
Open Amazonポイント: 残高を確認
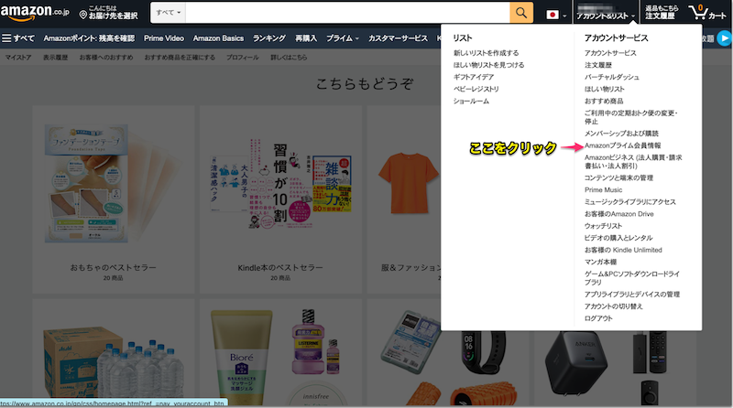(89, 38)
